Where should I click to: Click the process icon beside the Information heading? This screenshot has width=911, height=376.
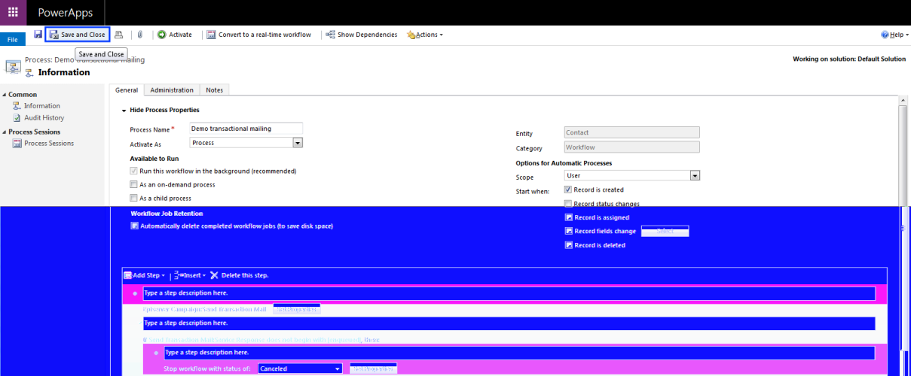click(x=29, y=72)
